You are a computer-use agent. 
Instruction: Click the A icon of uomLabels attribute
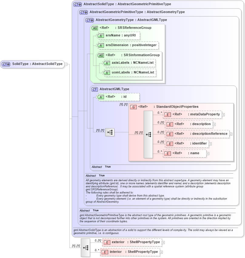(x=107, y=73)
